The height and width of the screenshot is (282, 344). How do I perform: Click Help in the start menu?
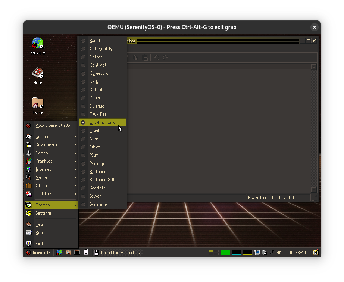[51, 224]
